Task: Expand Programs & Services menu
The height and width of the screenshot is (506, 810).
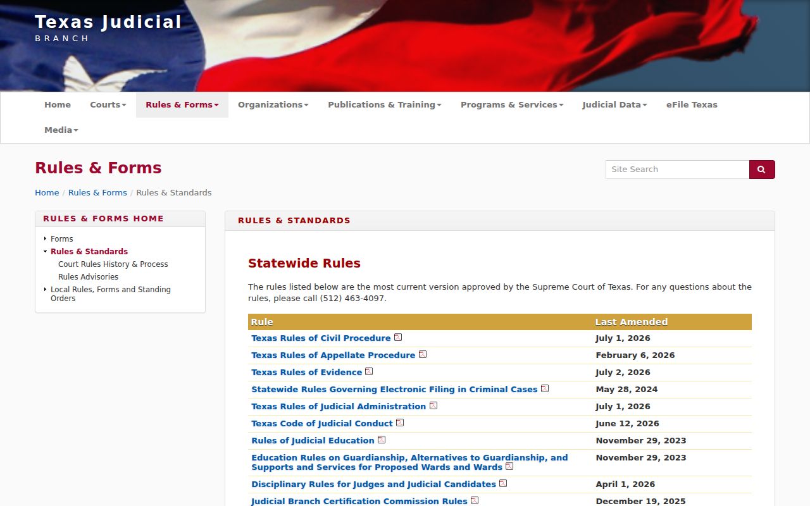Action: tap(512, 105)
